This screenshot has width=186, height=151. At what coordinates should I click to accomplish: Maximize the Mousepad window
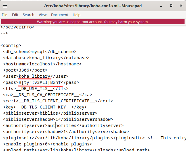coord(171,6)
